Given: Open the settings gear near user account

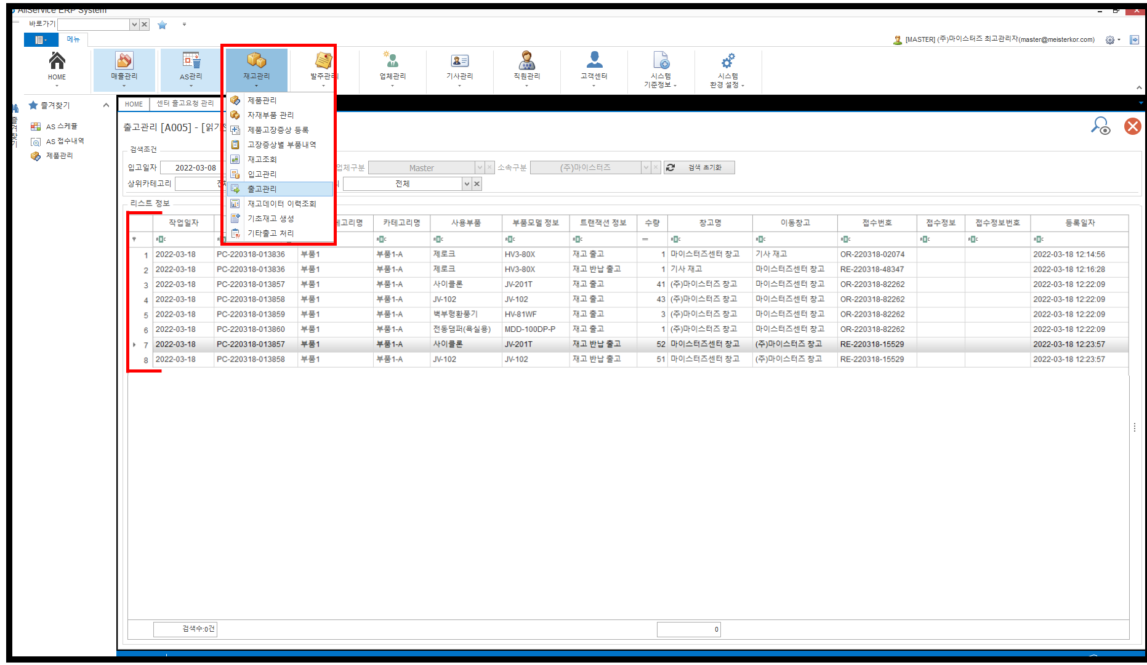Looking at the screenshot, I should click(1110, 40).
